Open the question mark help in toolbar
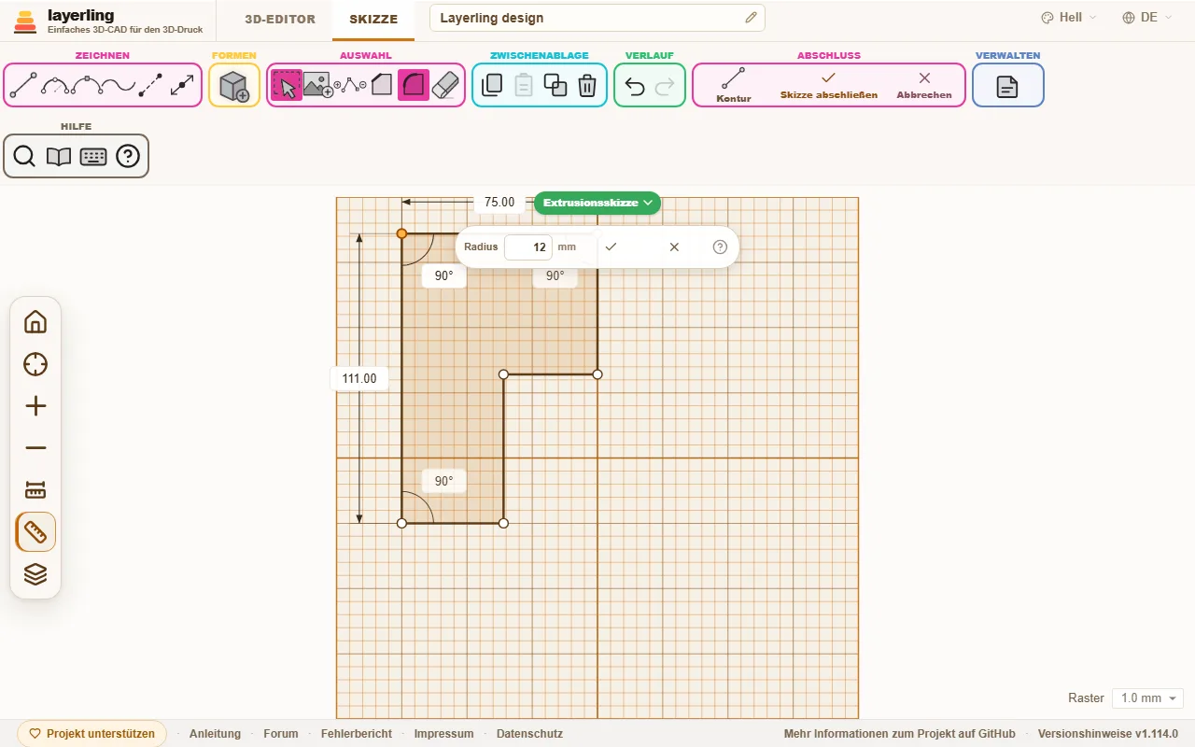The image size is (1195, 747). tap(128, 156)
